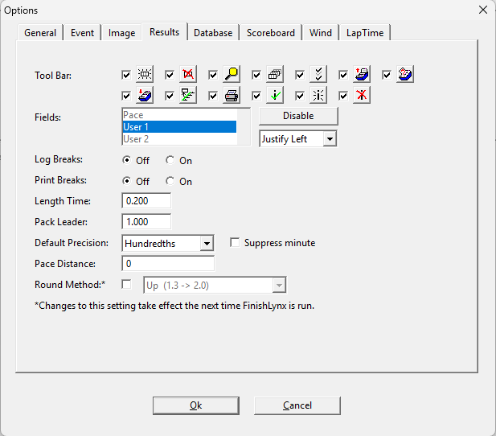Click the printer with red down-arrow icon
This screenshot has width=496, height=436.
coord(145,95)
